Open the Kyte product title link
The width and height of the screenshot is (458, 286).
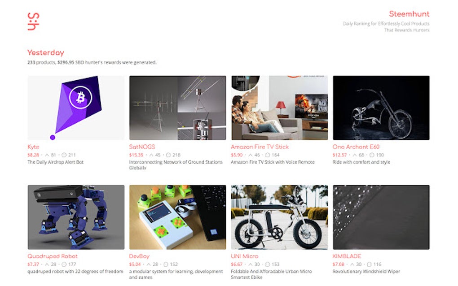(x=33, y=147)
